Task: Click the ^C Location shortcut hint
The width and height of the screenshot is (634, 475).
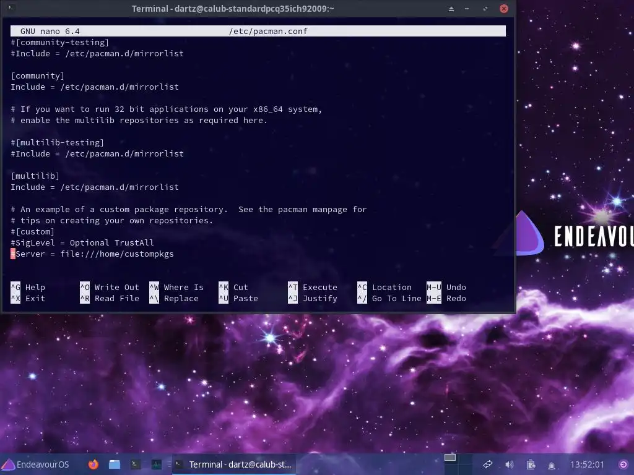Action: tap(384, 287)
